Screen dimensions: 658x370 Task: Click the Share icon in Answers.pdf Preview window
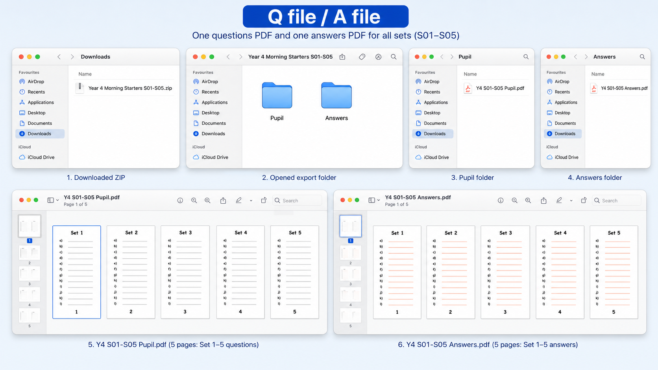coord(543,200)
